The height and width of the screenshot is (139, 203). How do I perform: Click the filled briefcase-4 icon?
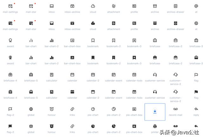coord(10,92)
